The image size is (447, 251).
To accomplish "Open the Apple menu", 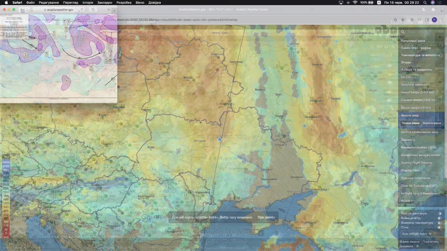I will (7, 3).
